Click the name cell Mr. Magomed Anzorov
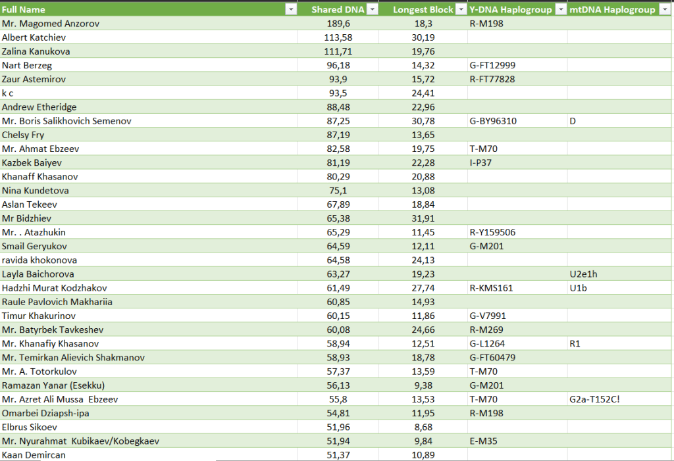This screenshot has height=461, width=674. 51,24
